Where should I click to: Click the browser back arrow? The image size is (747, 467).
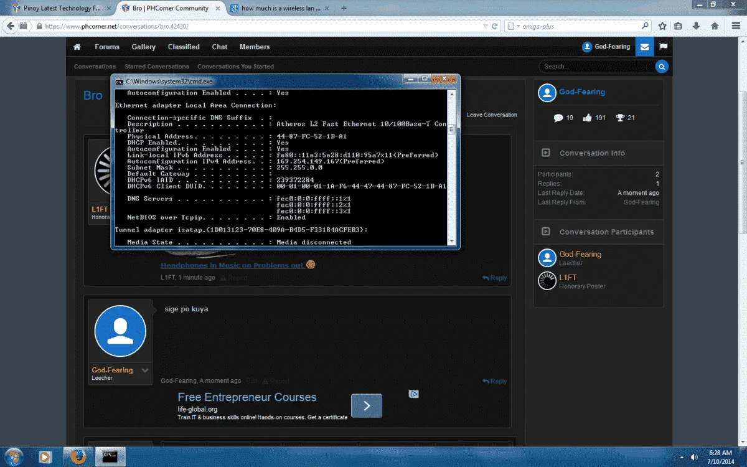(10, 26)
